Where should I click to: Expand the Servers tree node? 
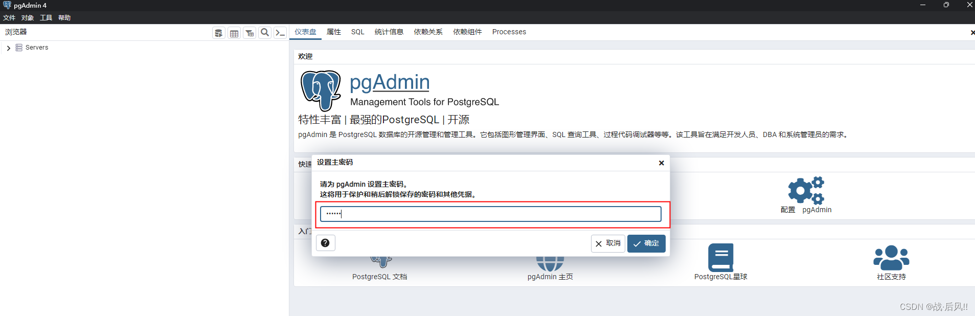[8, 48]
